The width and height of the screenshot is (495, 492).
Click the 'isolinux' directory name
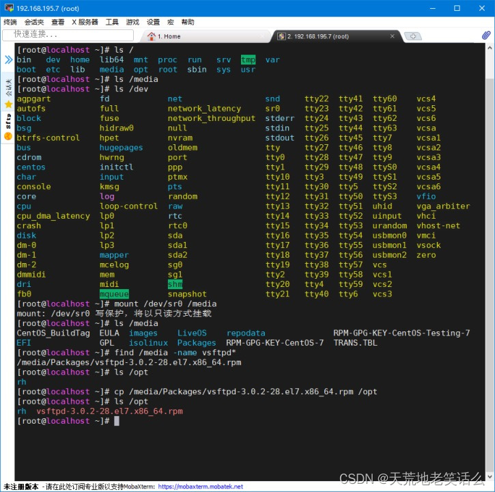click(148, 343)
